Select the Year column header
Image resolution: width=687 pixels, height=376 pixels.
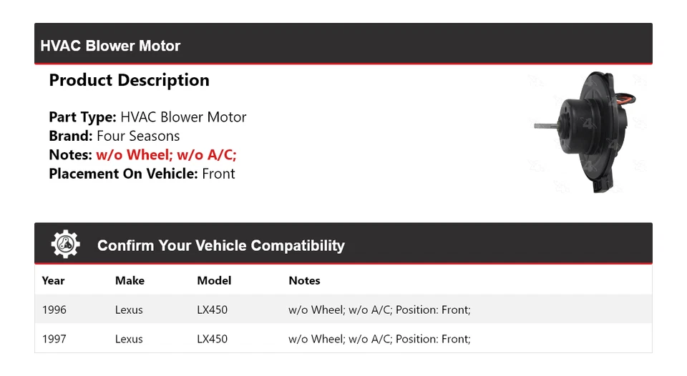tap(53, 280)
